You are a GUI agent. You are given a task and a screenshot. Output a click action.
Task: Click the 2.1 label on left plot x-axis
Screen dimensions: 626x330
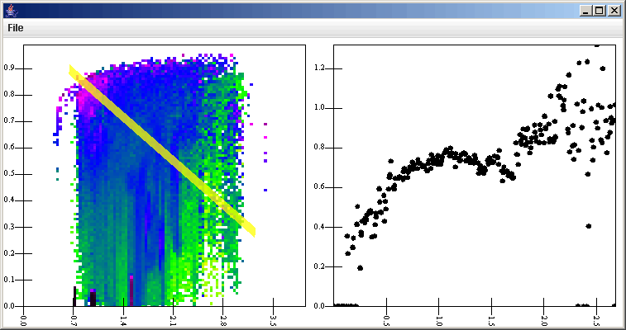pyautogui.click(x=174, y=319)
